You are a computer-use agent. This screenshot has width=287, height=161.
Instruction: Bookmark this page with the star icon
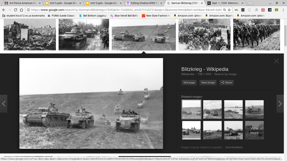[229, 10]
